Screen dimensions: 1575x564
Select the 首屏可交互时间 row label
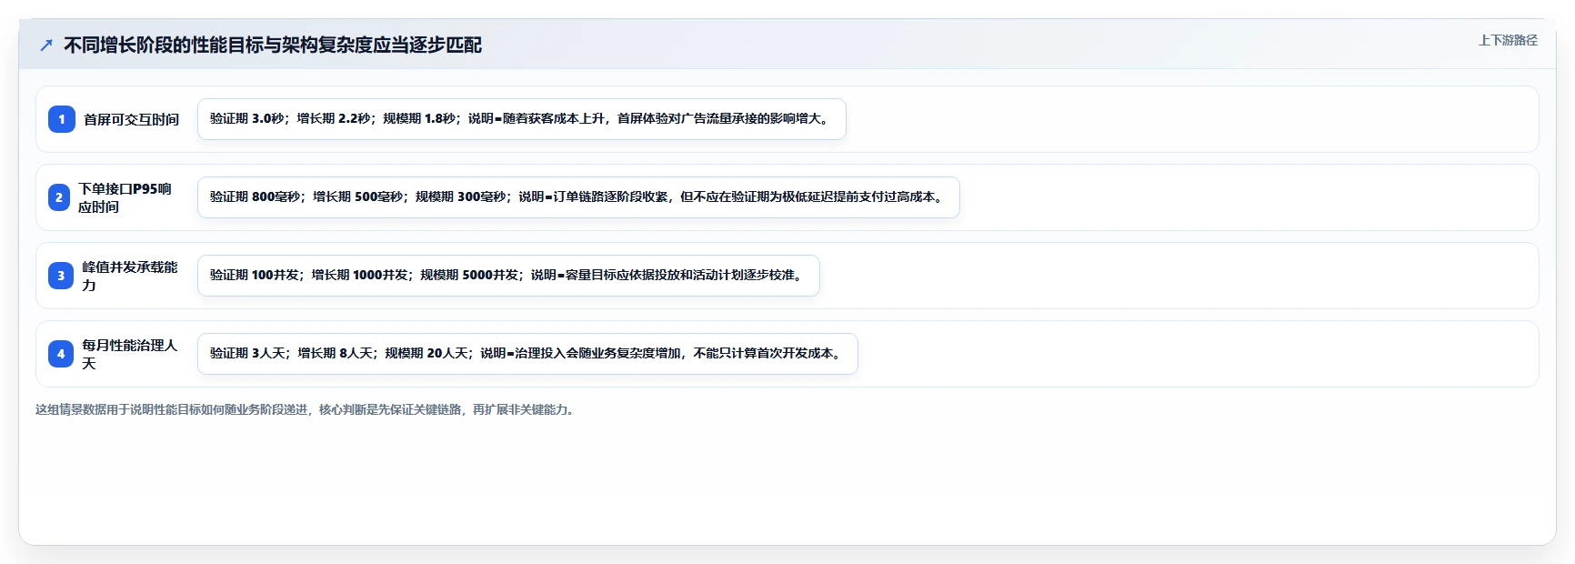click(131, 119)
